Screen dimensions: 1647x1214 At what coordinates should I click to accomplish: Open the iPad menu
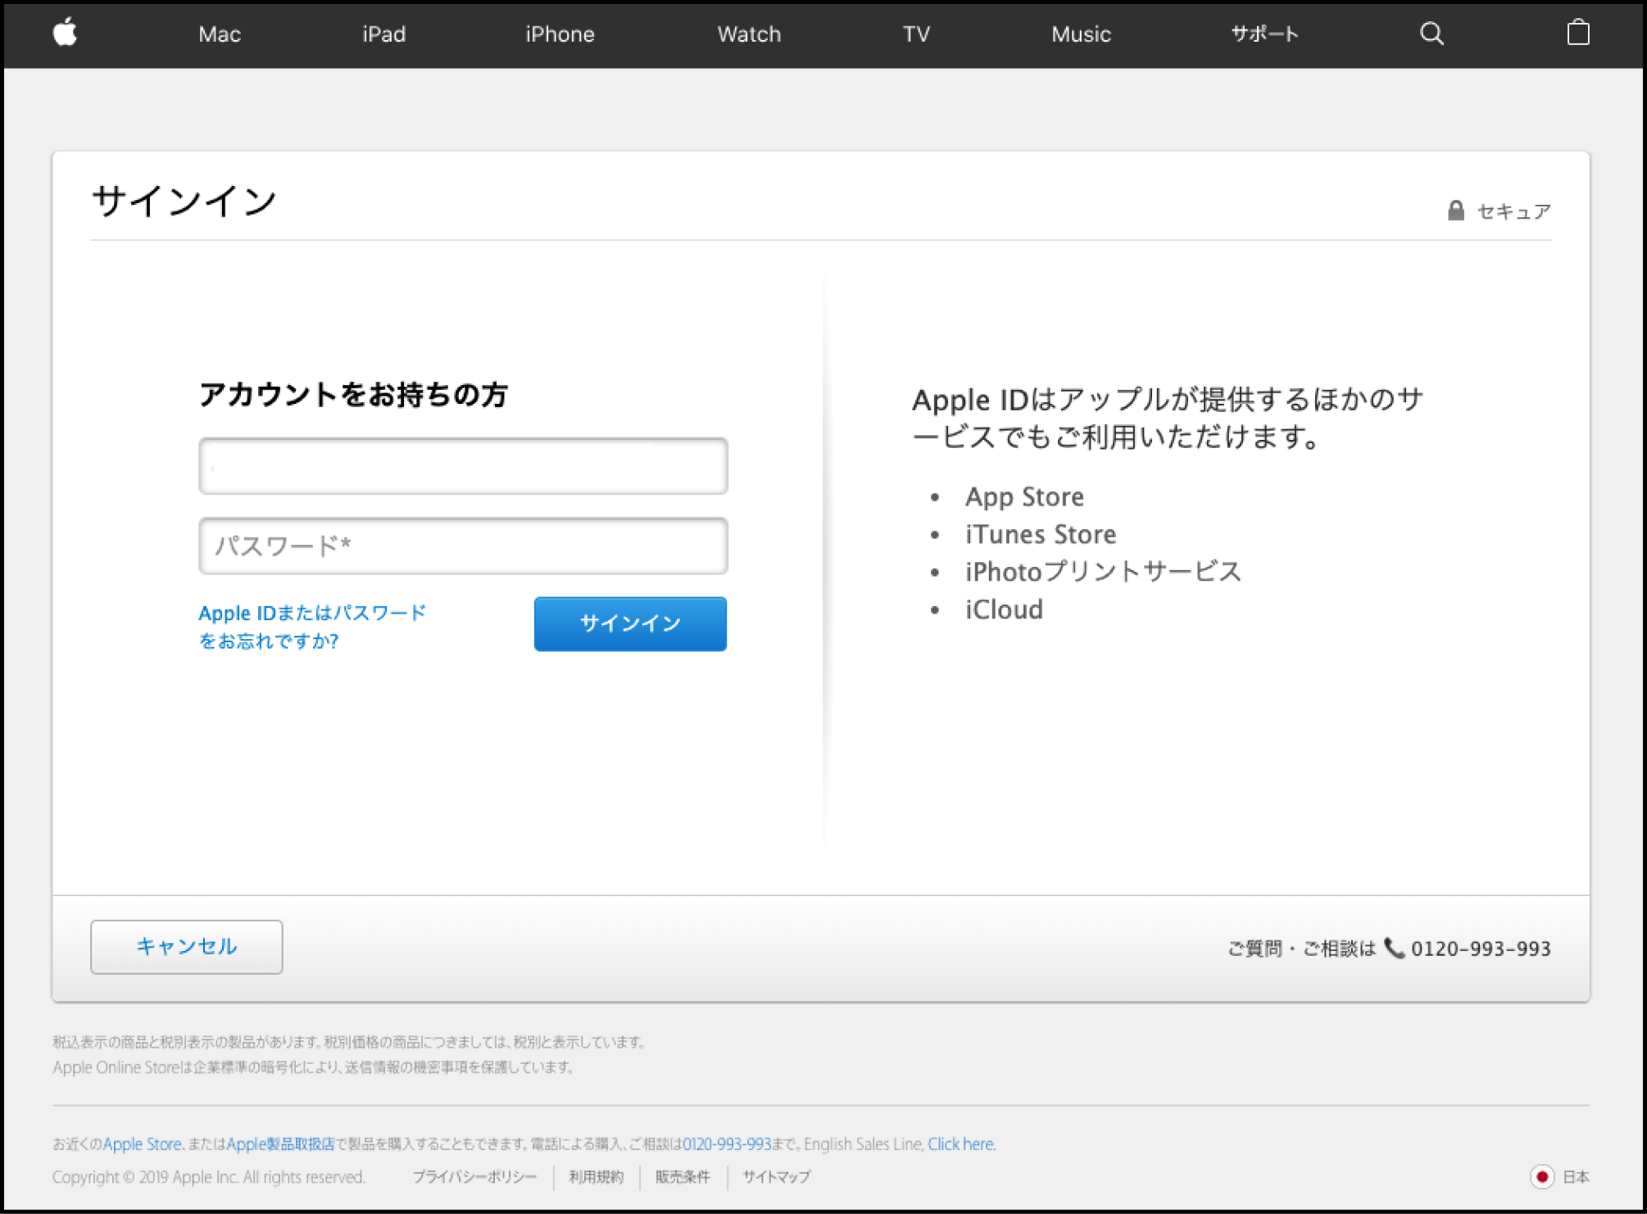tap(384, 34)
